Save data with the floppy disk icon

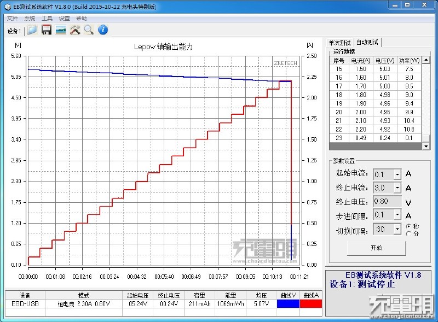tap(47, 30)
